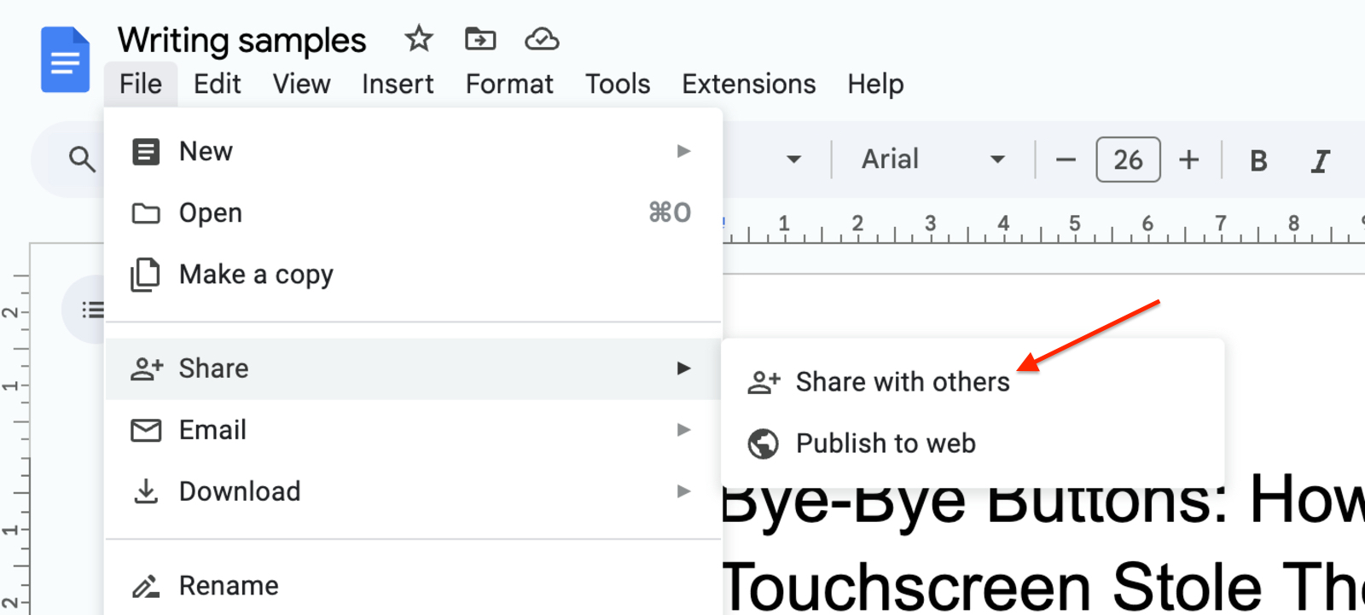The image size is (1365, 615).
Task: Expand the Download submenu arrow
Action: [683, 491]
